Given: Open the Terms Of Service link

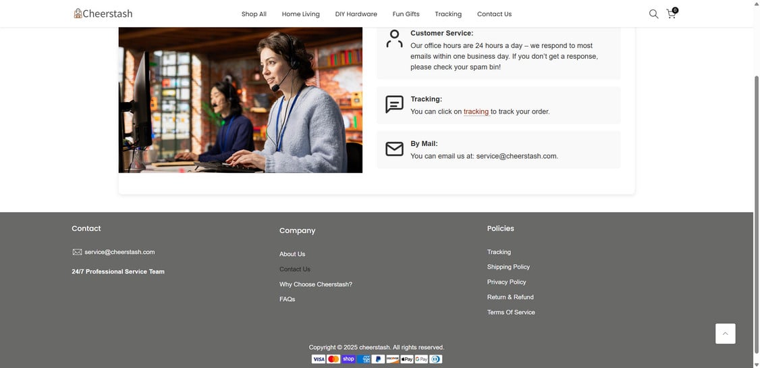Looking at the screenshot, I should click(511, 312).
